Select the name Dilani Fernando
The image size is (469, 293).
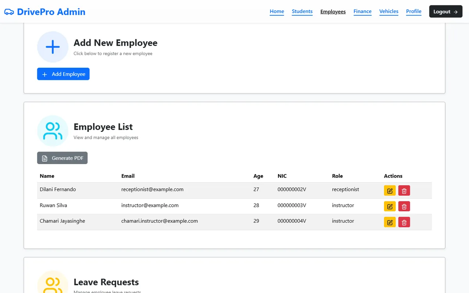point(58,189)
